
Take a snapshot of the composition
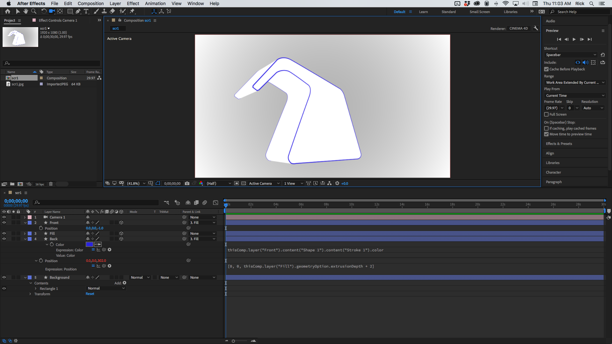tap(187, 183)
